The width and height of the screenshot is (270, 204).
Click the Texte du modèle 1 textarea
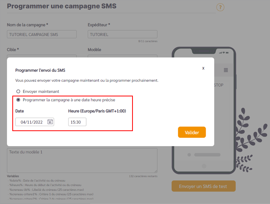click(82, 160)
